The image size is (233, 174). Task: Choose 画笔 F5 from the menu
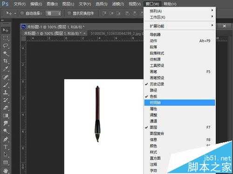180,72
